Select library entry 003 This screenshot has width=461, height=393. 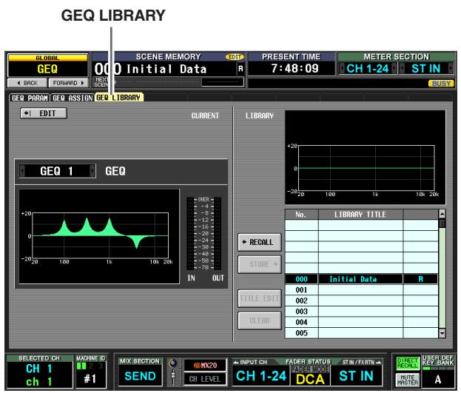[x=361, y=312]
